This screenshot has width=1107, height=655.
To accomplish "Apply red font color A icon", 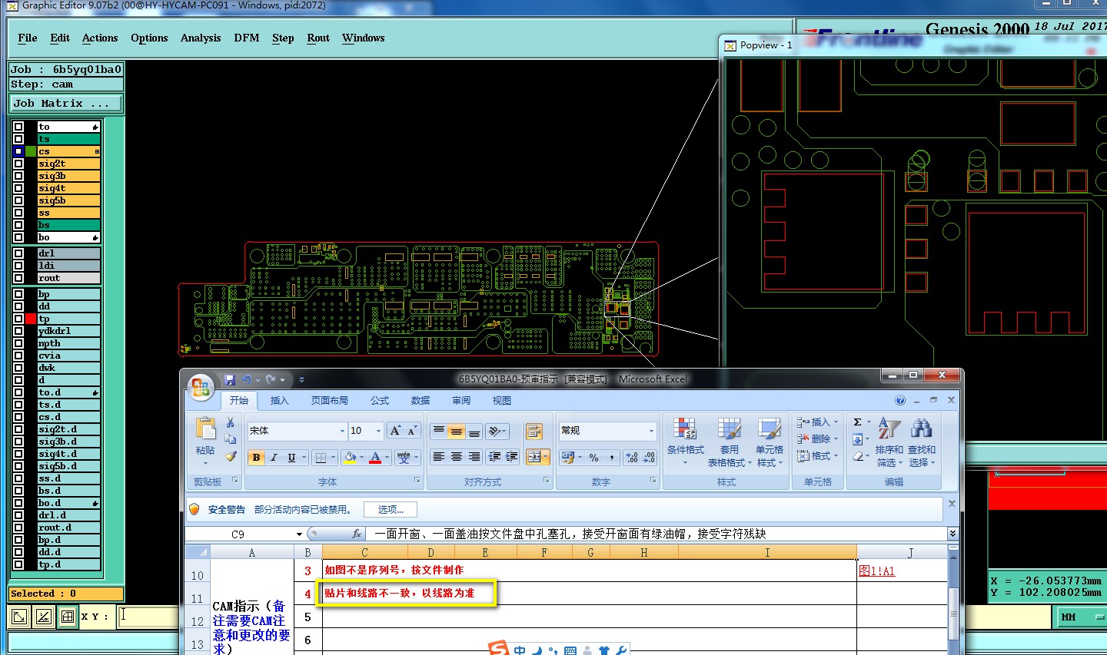I will [375, 457].
